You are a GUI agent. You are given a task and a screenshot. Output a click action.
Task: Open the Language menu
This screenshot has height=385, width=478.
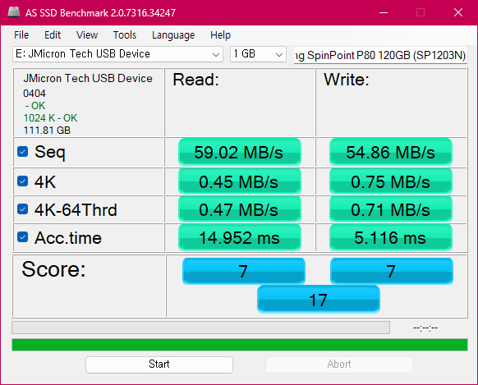(x=173, y=35)
